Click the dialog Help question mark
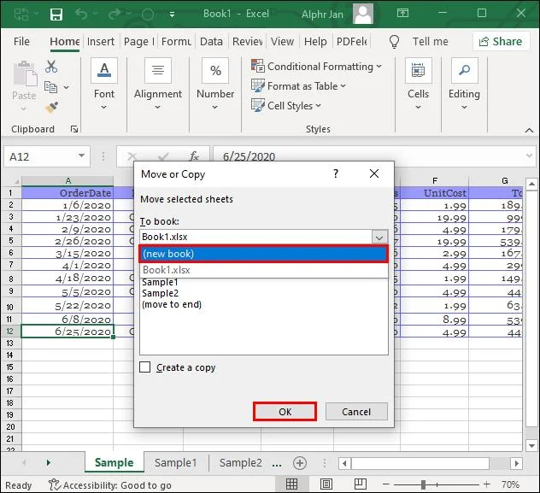Image resolution: width=540 pixels, height=493 pixels. point(336,173)
